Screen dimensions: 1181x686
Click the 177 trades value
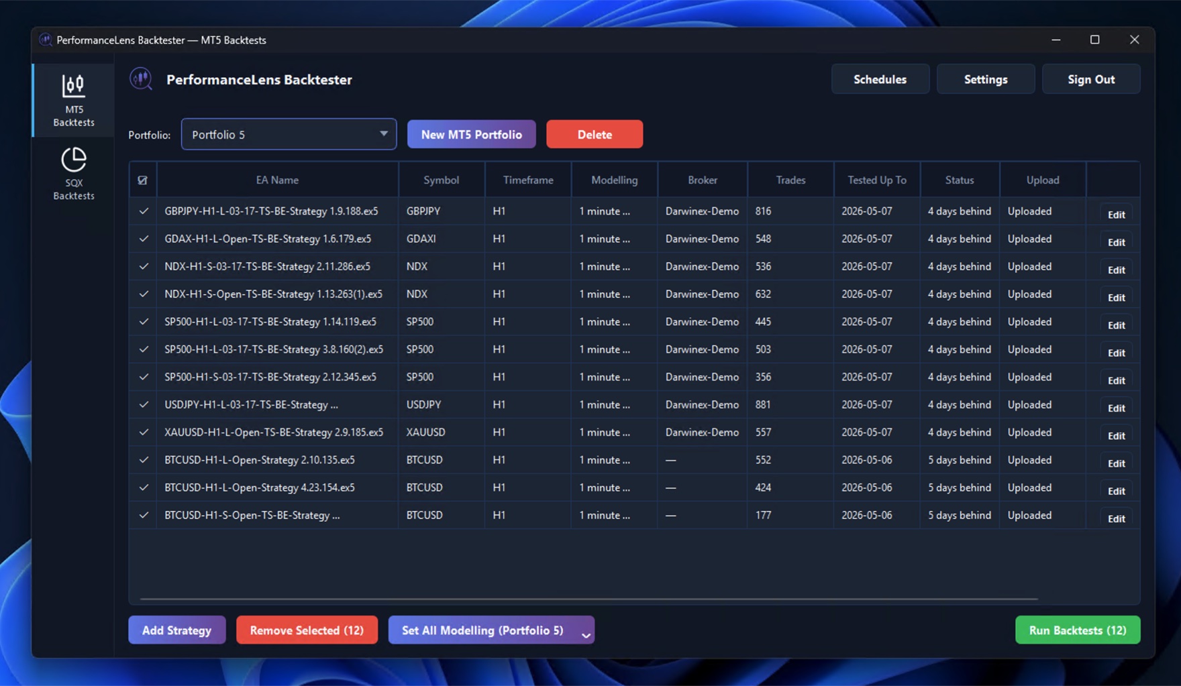763,515
